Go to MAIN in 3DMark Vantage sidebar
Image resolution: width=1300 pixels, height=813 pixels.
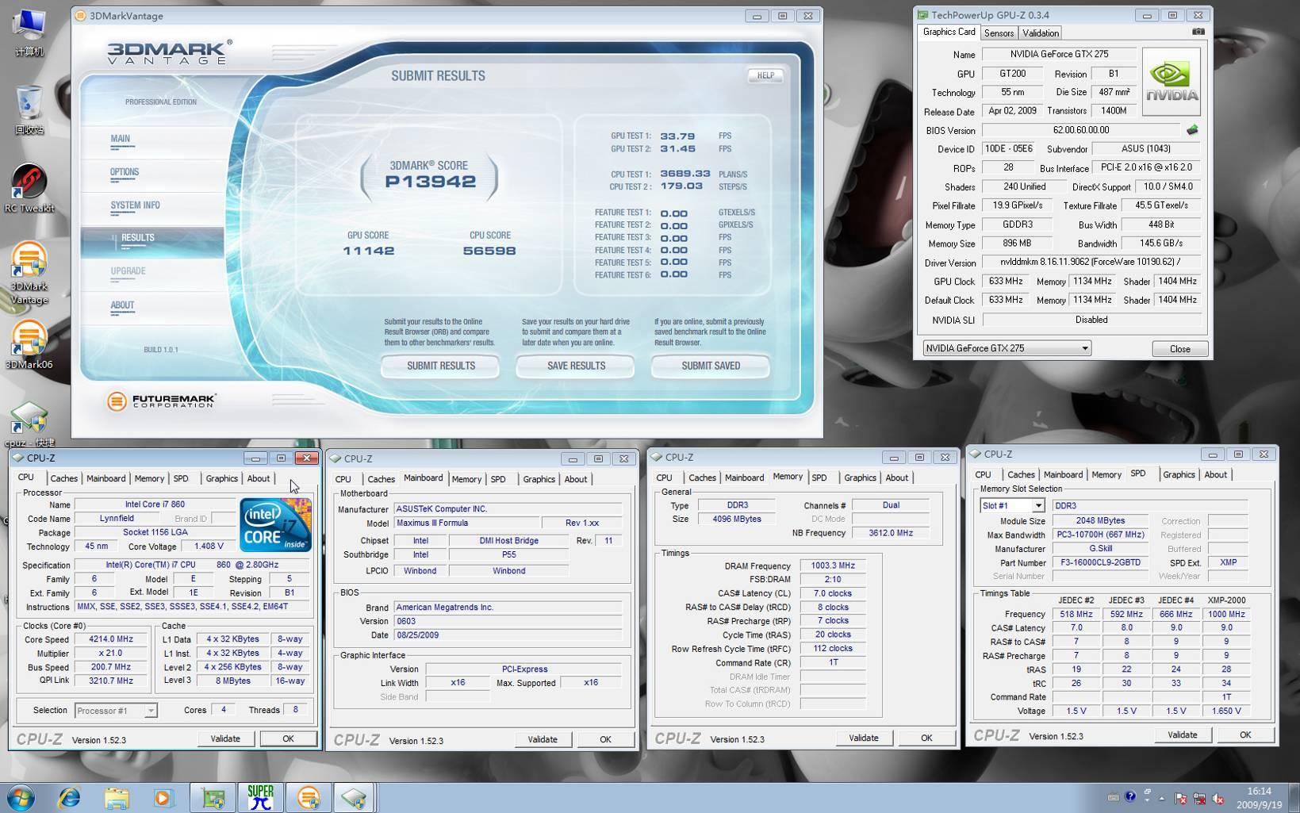tap(121, 139)
